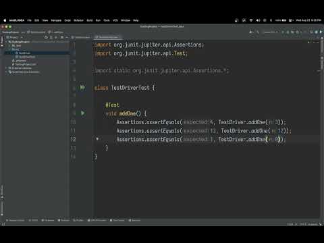Open the Run menu
Viewport: 324px width, 243px height.
(98, 20)
